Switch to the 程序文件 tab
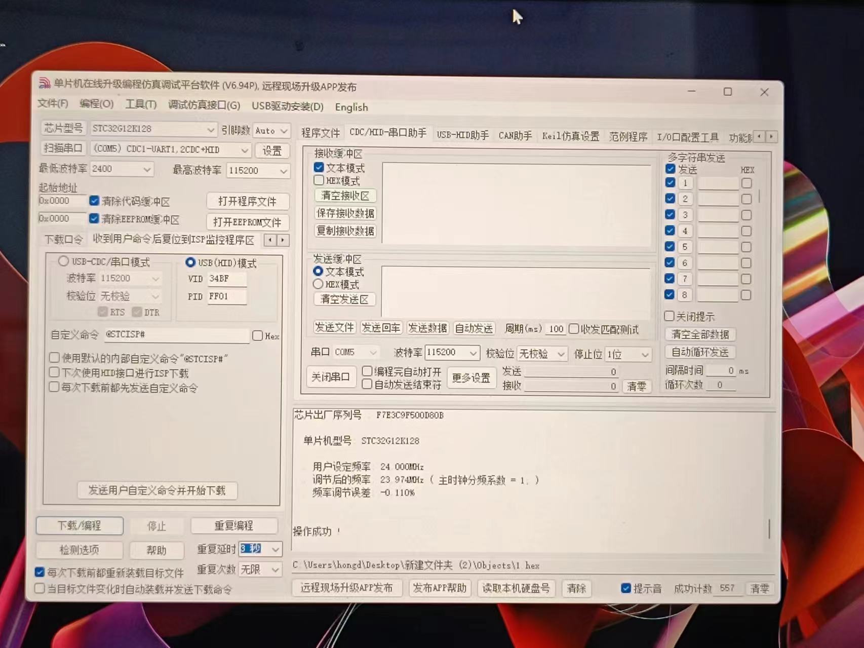This screenshot has width=864, height=648. point(320,133)
